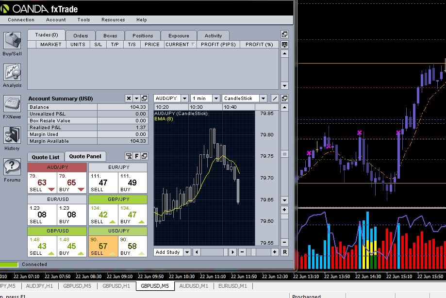This screenshot has height=298, width=446.
Task: Open the FXNews sidebar icon
Action: click(12, 103)
